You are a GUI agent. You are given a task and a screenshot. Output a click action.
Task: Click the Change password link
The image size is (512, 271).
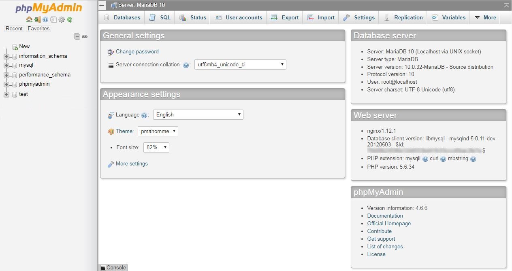click(137, 52)
